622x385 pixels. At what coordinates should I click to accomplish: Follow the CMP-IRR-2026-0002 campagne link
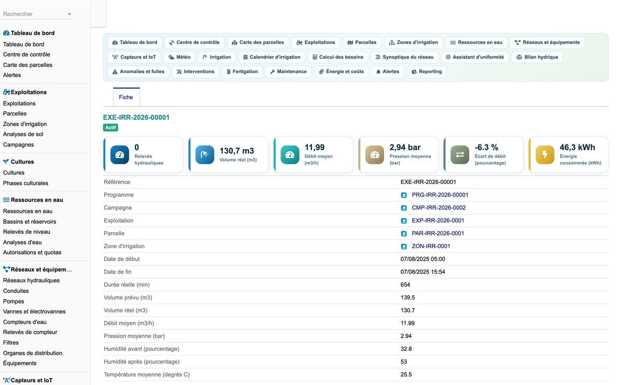(x=439, y=208)
